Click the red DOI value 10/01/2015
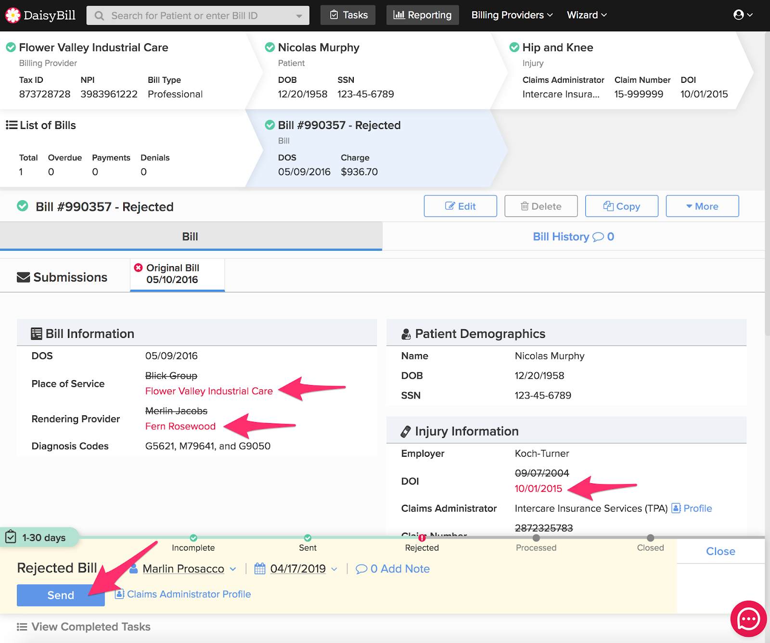The height and width of the screenshot is (643, 770). click(539, 489)
